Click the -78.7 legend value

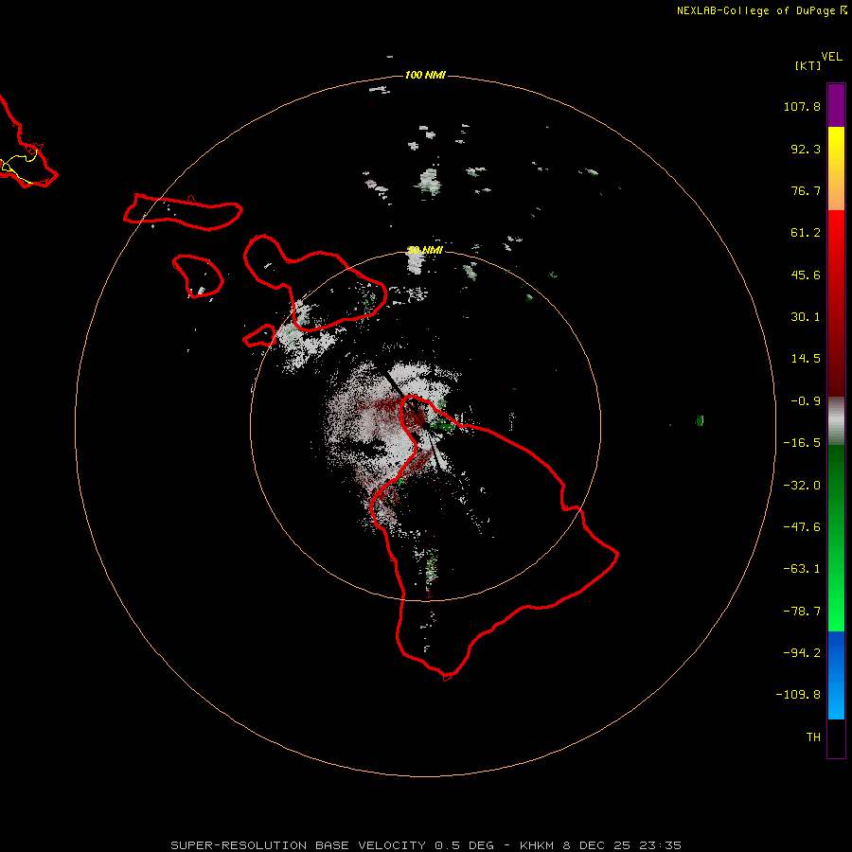pyautogui.click(x=802, y=612)
